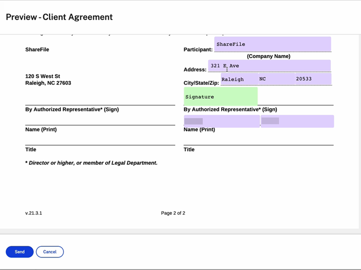Click the city field showing Raleigh

pos(239,79)
